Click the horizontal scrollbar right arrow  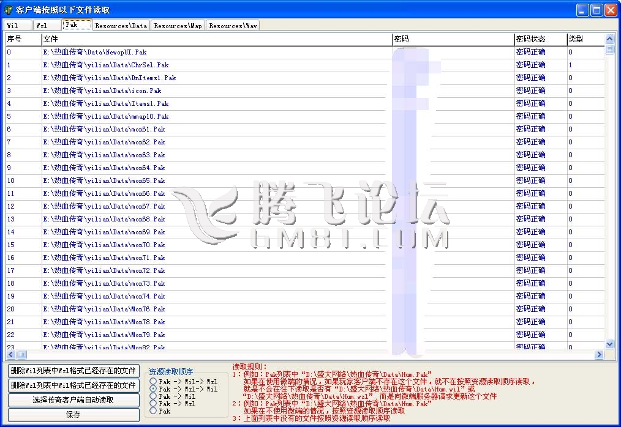pos(599,355)
